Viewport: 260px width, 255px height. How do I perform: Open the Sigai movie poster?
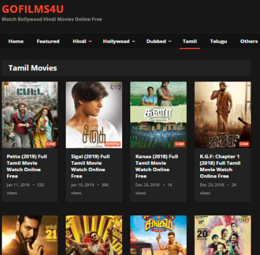94,115
